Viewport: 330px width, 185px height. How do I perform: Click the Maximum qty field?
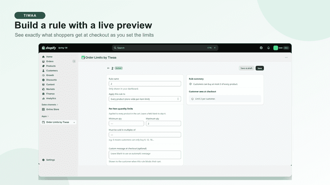[x=163, y=123]
